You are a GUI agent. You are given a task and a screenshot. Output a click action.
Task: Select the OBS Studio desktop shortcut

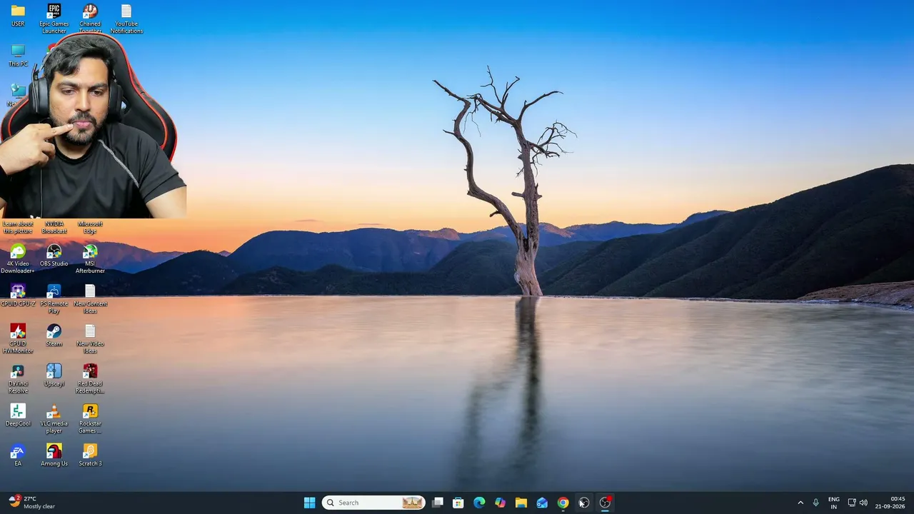click(54, 256)
